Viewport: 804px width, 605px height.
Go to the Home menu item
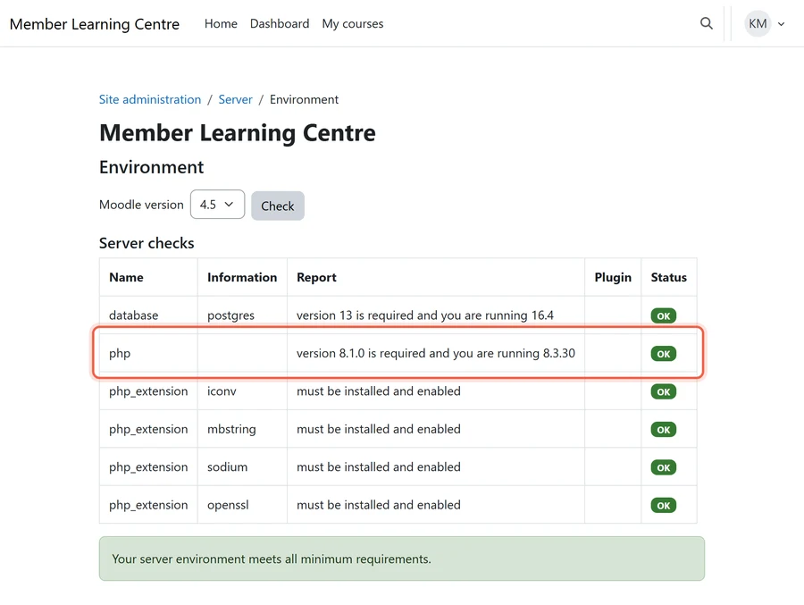point(221,23)
